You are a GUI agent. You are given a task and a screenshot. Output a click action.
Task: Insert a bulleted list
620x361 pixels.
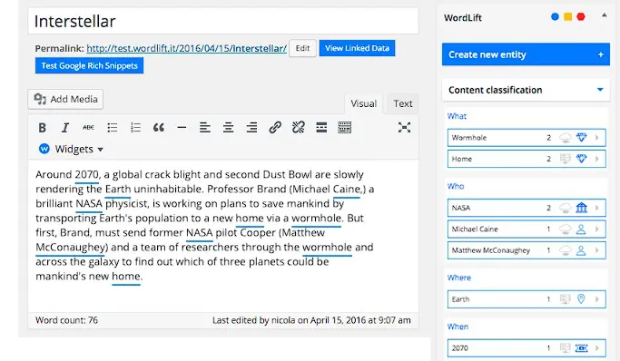[113, 128]
